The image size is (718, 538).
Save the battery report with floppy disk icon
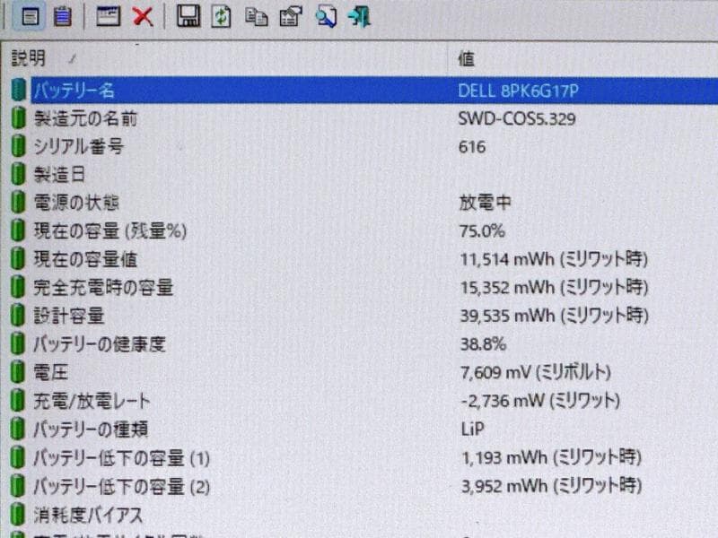[x=189, y=16]
